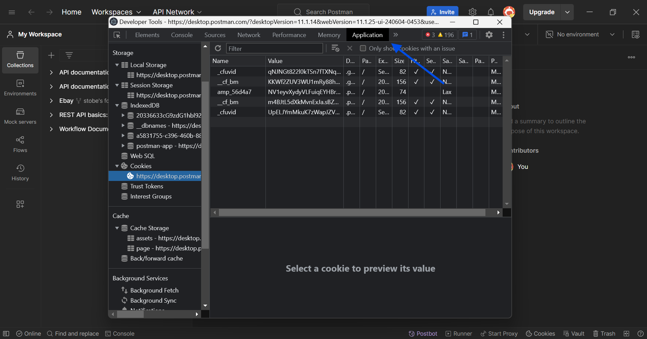This screenshot has width=647, height=339.
Task: Toggle Only show cookies with an issue
Action: point(363,48)
